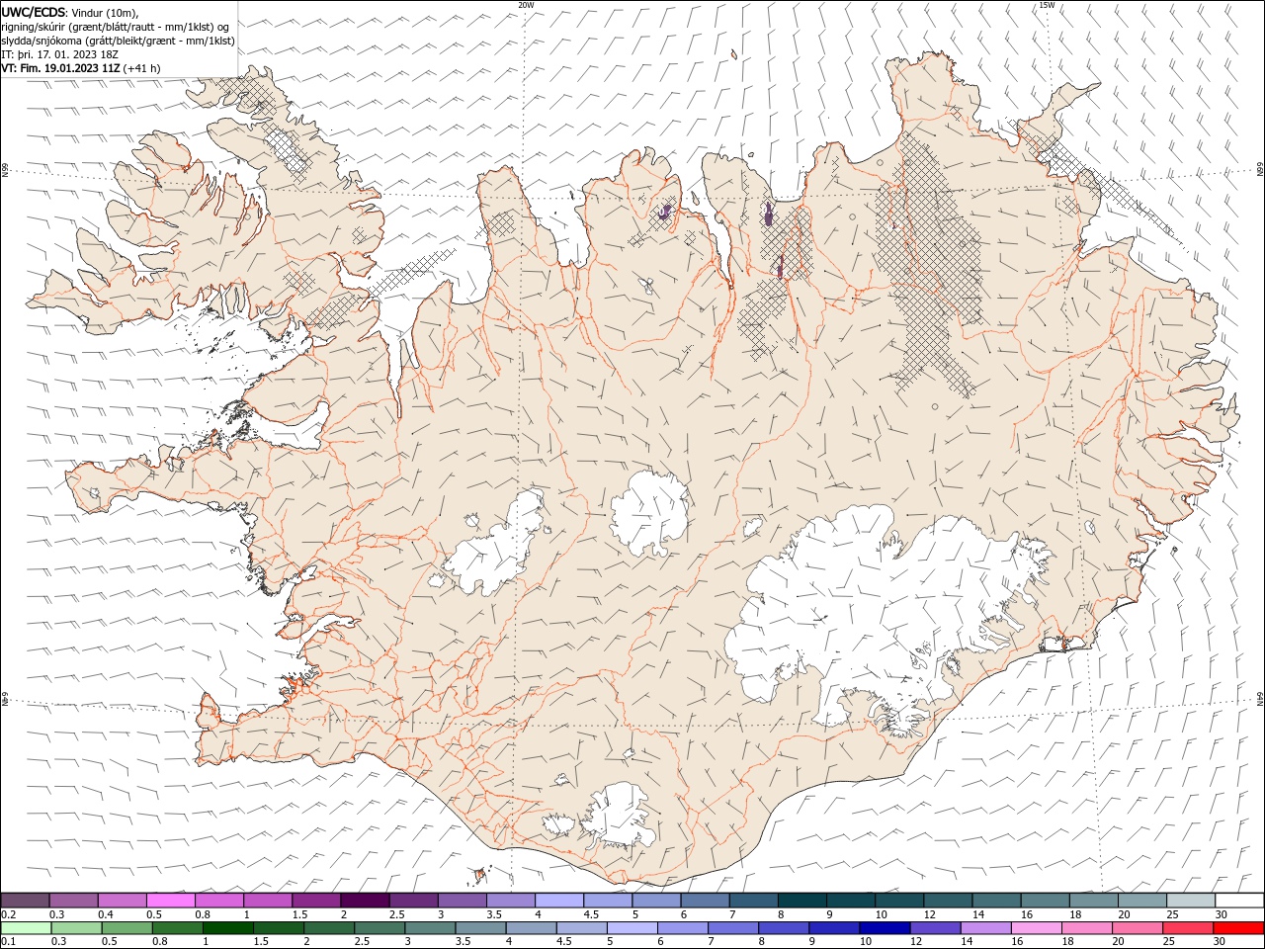The width and height of the screenshot is (1265, 949).
Task: Click the crimson swatch labeled 25 in the lower legend row
Action: coord(1188,928)
